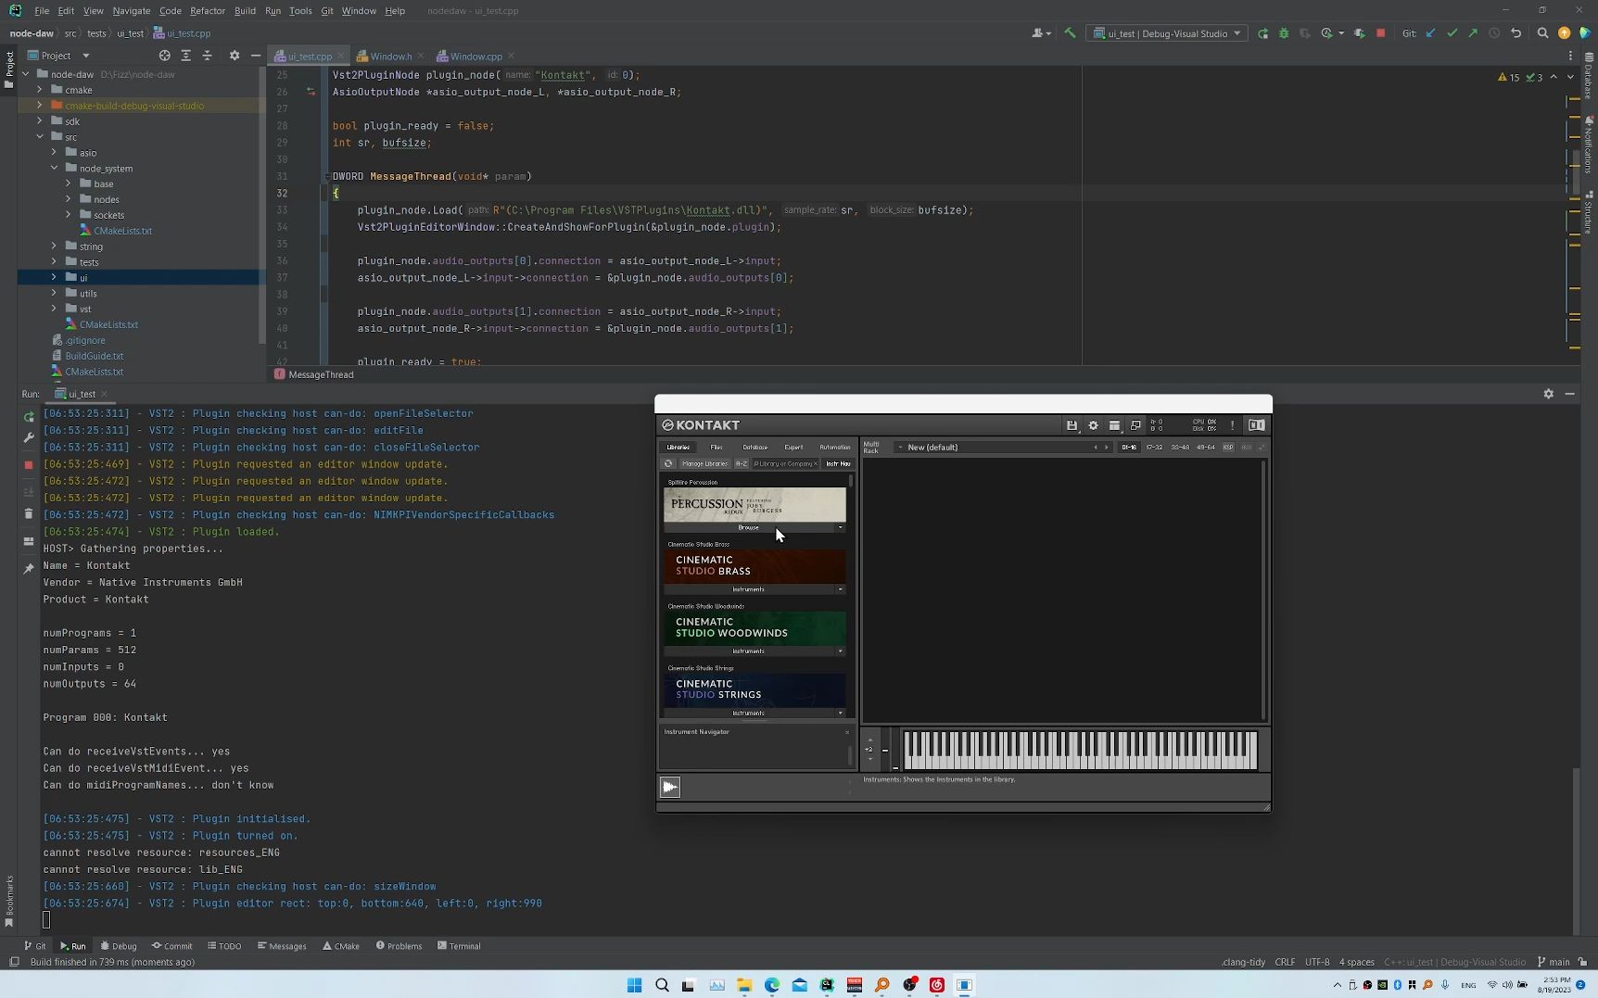
Task: Open the Refactor menu
Action: coord(208,10)
